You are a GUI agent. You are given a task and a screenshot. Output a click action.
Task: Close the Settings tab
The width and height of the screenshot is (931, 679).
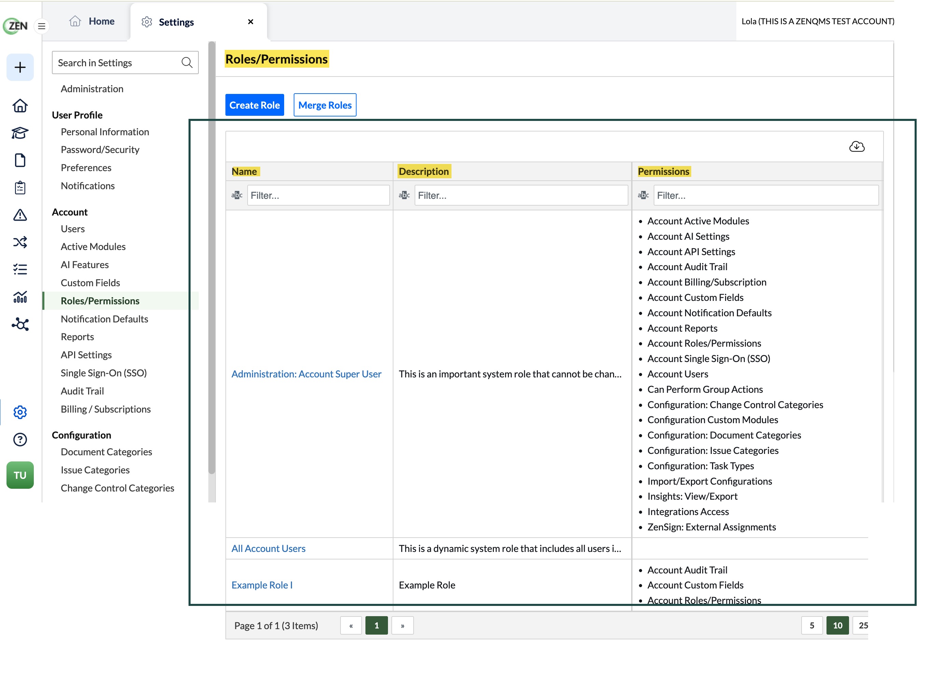tap(251, 22)
